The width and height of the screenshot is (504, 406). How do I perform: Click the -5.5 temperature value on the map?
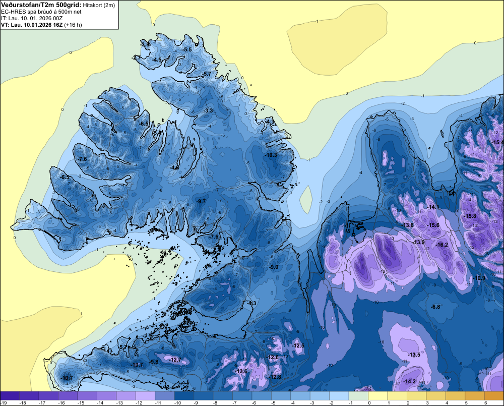(x=187, y=49)
